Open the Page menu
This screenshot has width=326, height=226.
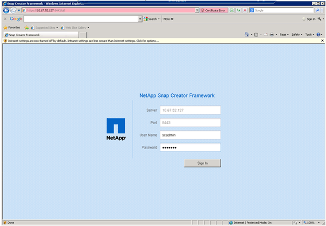click(x=284, y=35)
